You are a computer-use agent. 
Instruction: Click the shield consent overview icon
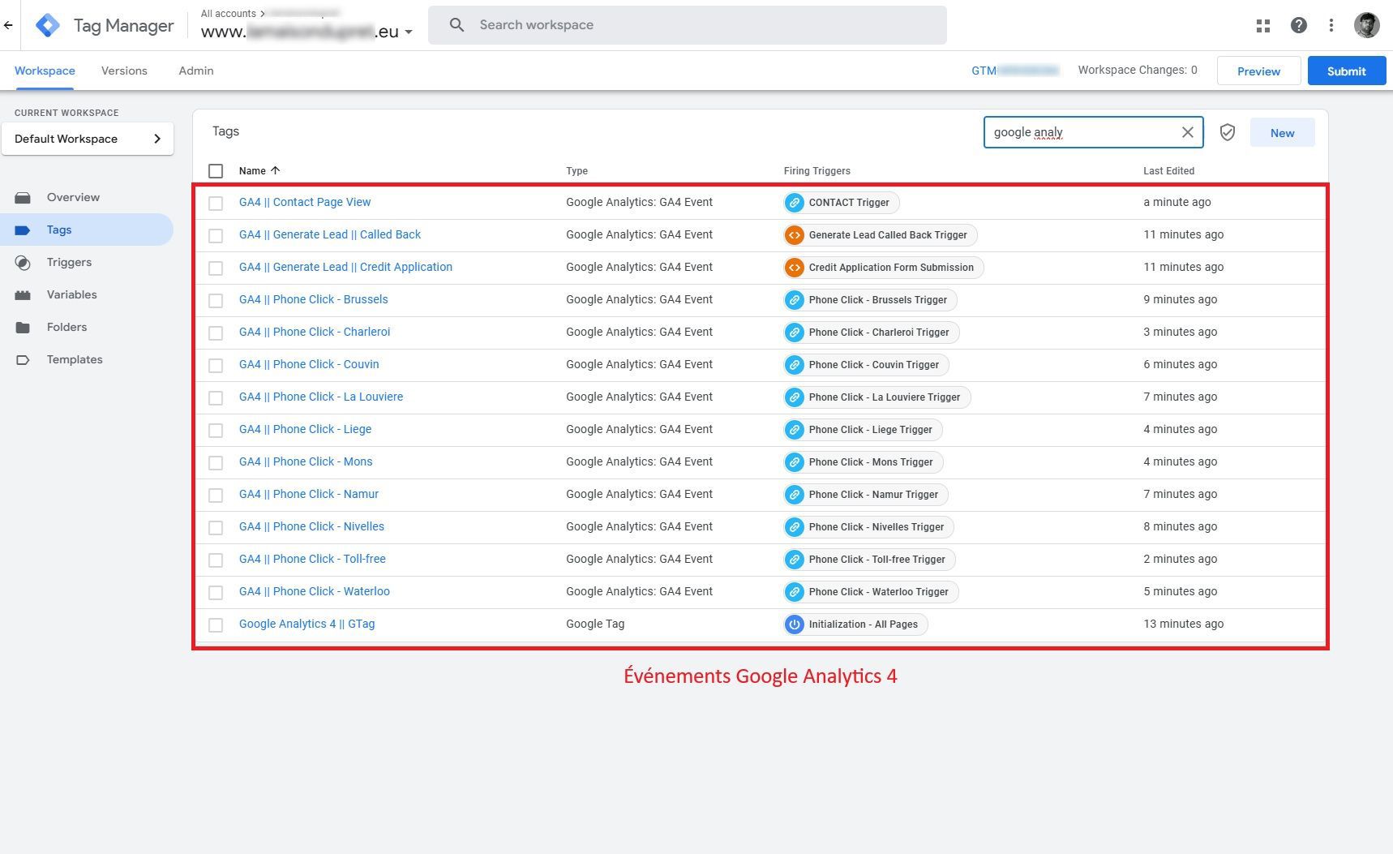[x=1227, y=132]
